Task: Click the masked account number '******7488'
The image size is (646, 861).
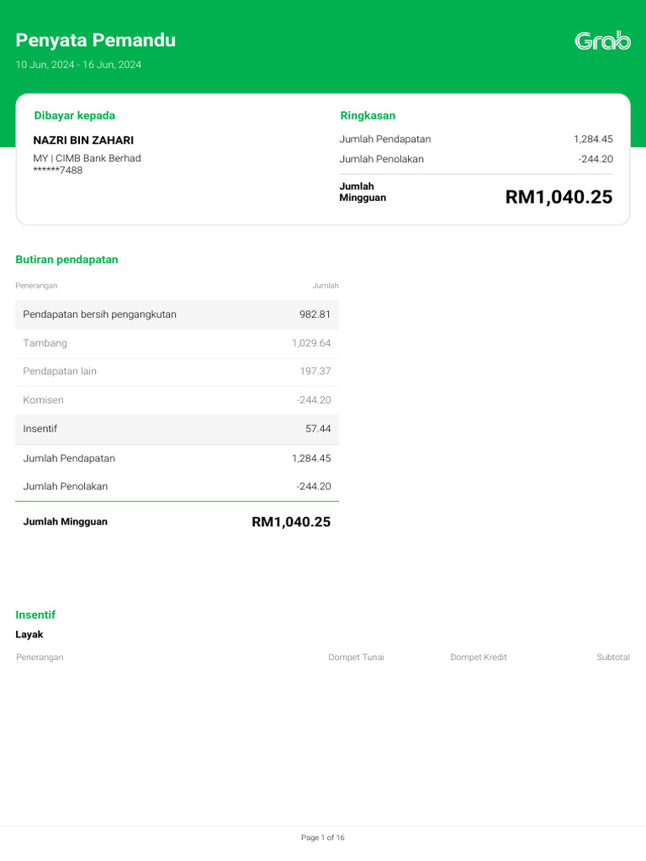Action: click(x=58, y=170)
